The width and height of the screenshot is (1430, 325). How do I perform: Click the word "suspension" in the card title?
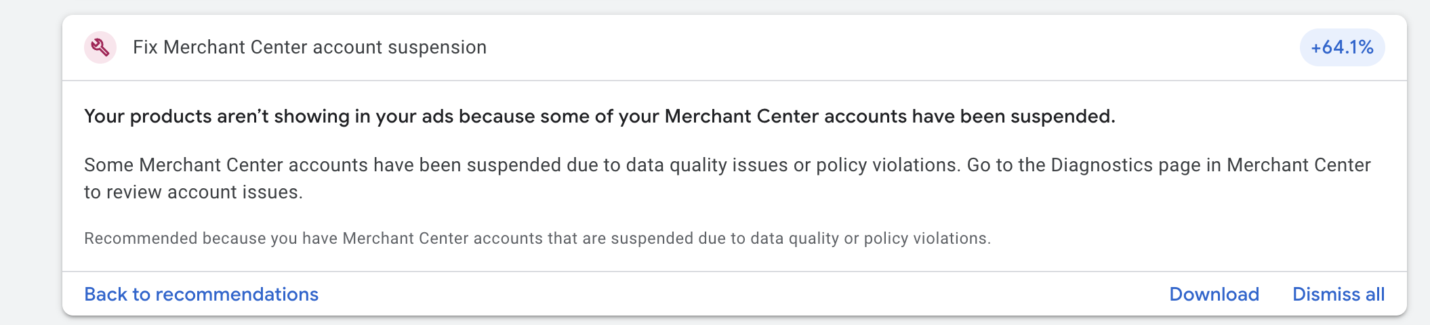pyautogui.click(x=437, y=47)
